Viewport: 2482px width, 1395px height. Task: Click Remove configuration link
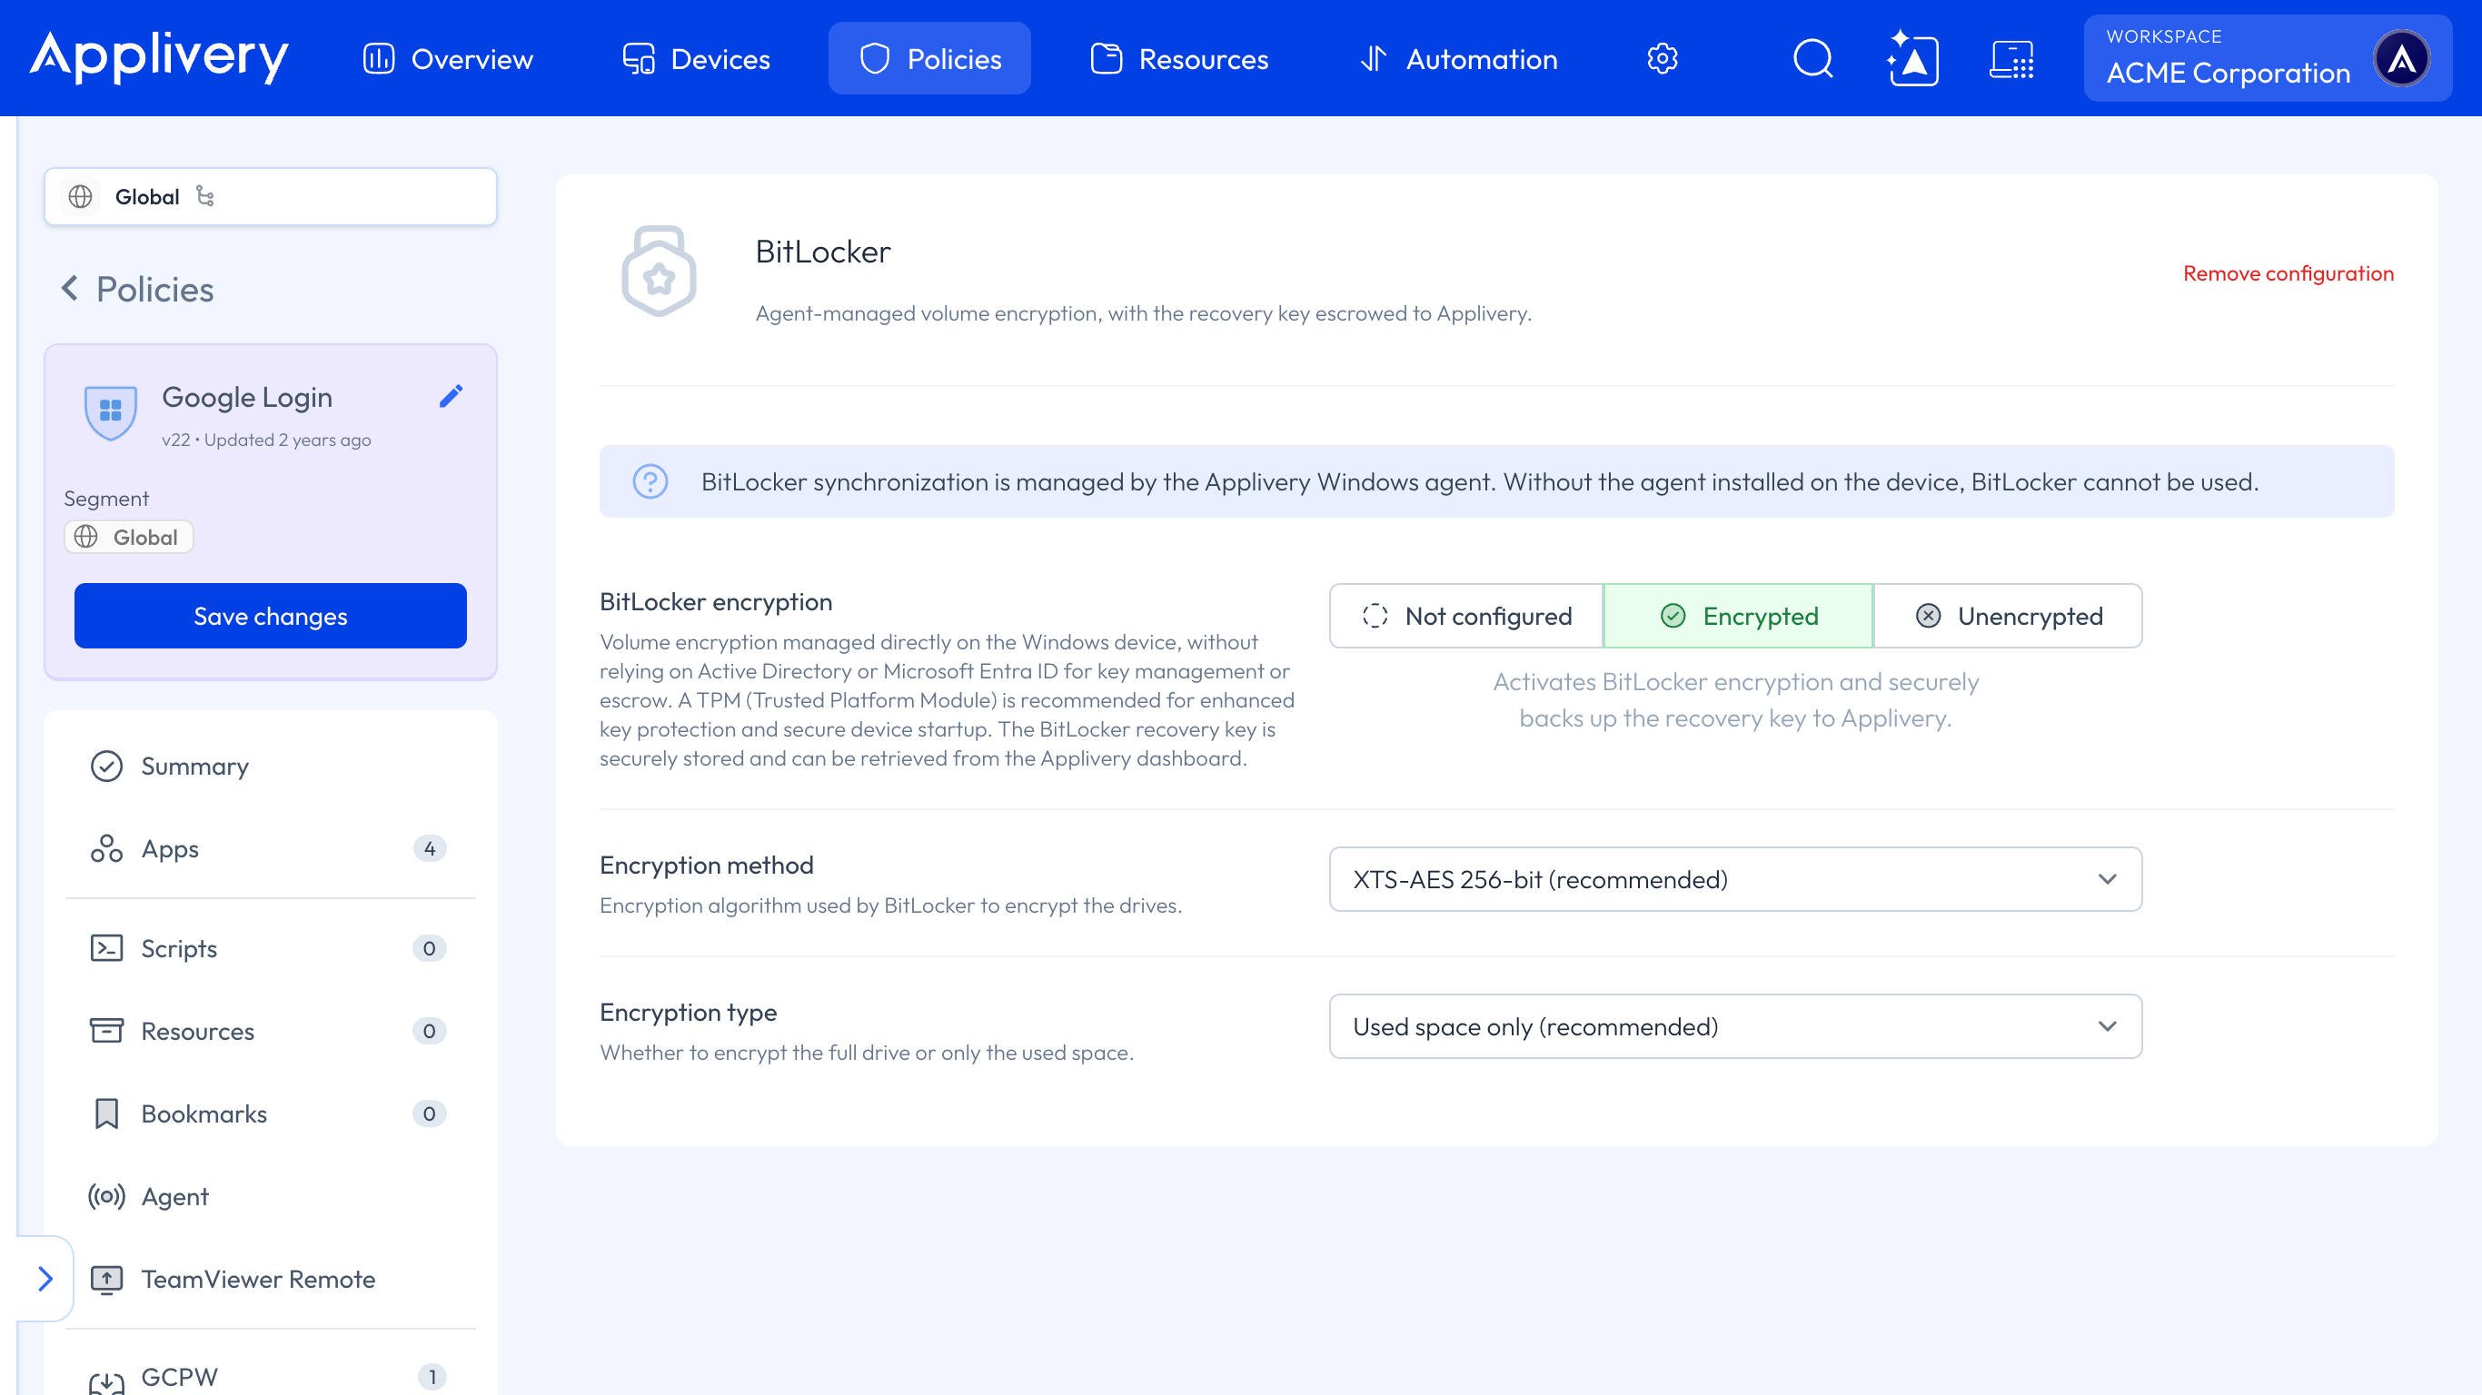2288,272
